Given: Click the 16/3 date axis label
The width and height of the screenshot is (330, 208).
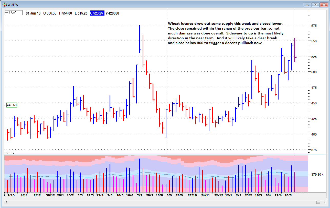Looking at the screenshot, I should click(x=258, y=195).
